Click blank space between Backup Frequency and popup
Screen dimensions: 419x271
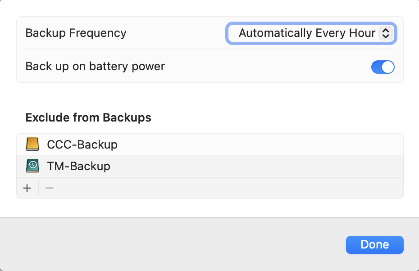point(176,33)
